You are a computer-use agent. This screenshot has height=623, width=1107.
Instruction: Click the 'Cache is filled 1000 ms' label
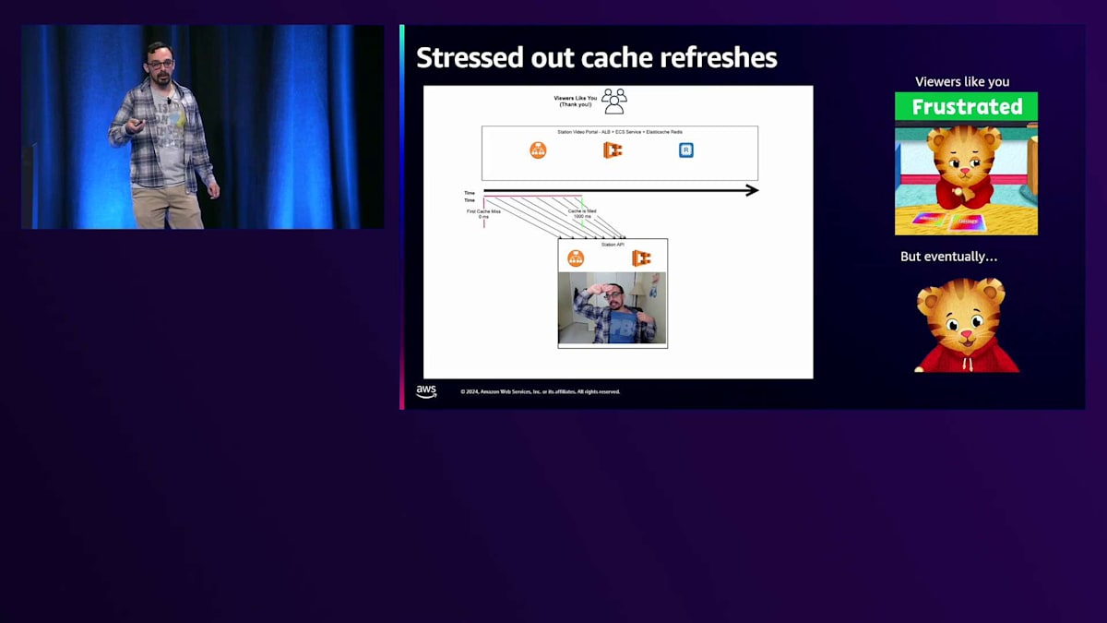[x=582, y=213]
